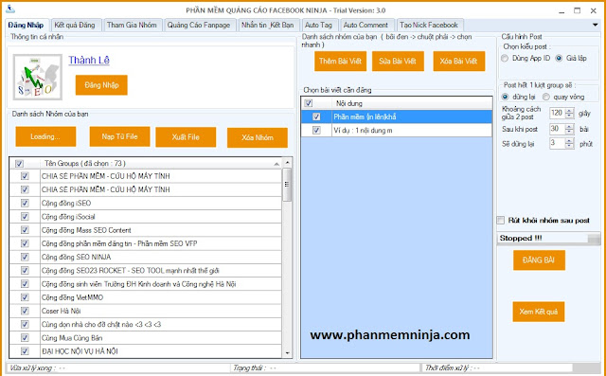Toggle checkbox for Coser Hà Nội
Image resolution: width=606 pixels, height=376 pixels.
[x=25, y=311]
